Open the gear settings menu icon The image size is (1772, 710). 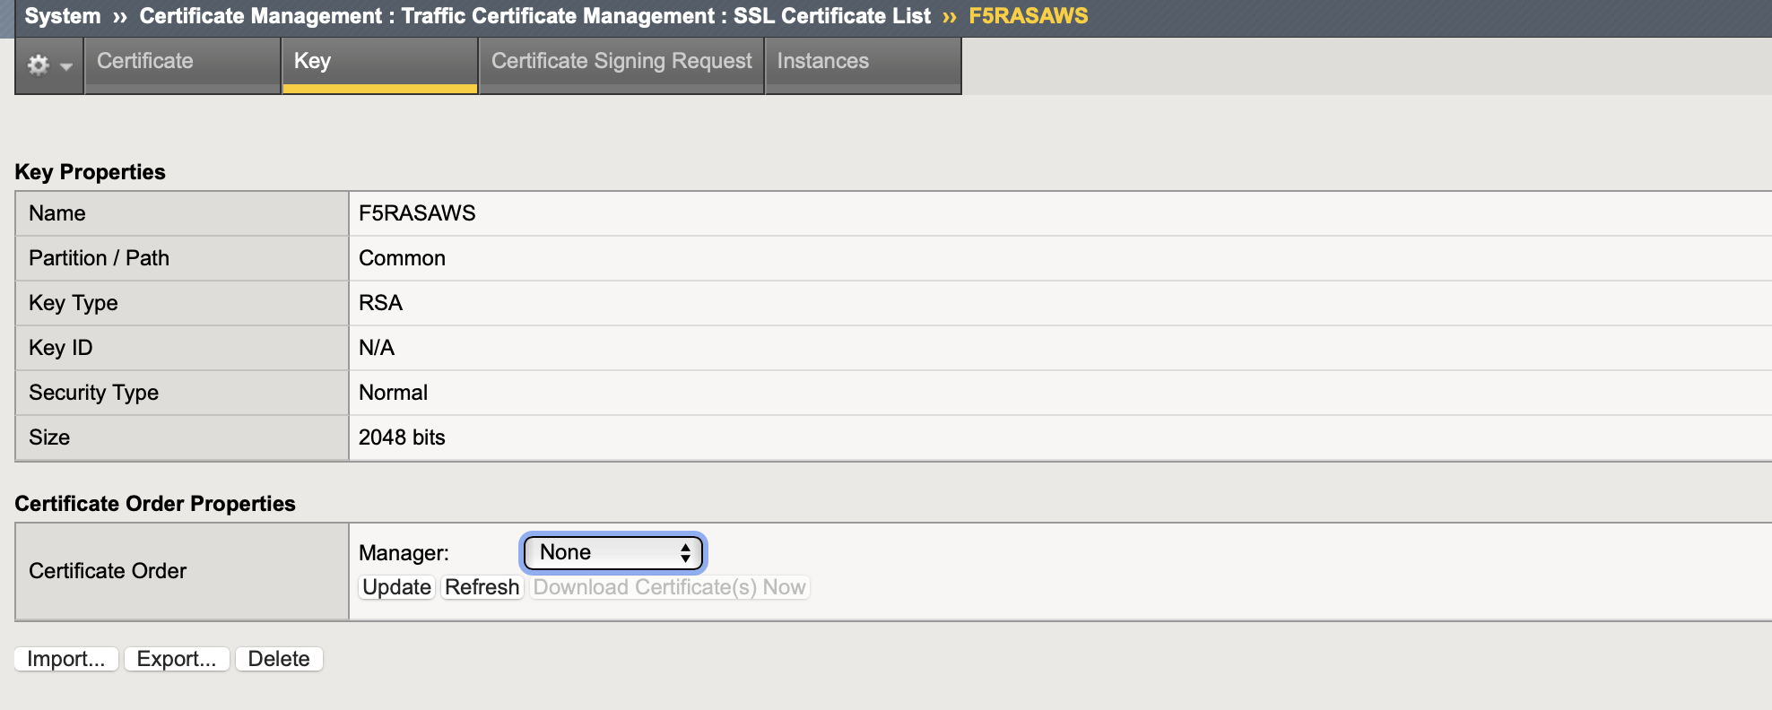pos(39,65)
